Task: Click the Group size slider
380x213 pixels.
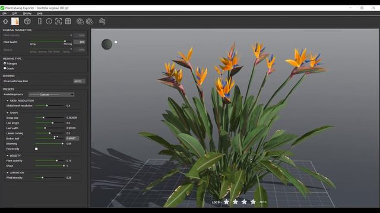Action: tap(49, 118)
